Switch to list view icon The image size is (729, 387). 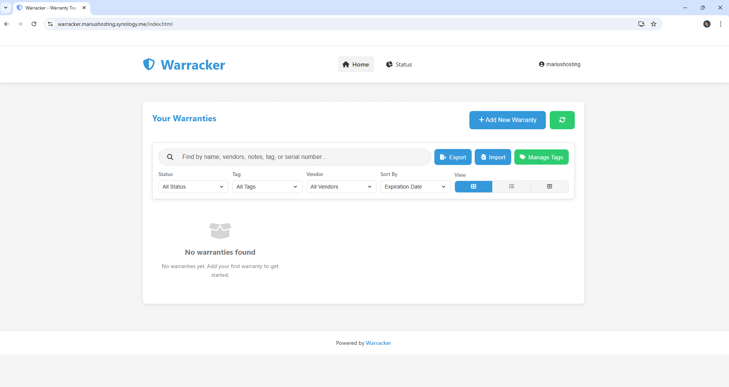[511, 187]
